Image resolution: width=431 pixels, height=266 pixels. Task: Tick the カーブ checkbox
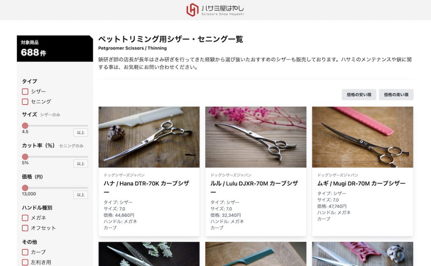[x=25, y=252]
